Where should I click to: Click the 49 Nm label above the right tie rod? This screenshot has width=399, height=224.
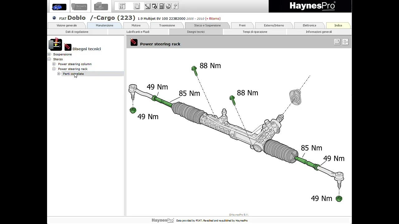click(x=334, y=158)
